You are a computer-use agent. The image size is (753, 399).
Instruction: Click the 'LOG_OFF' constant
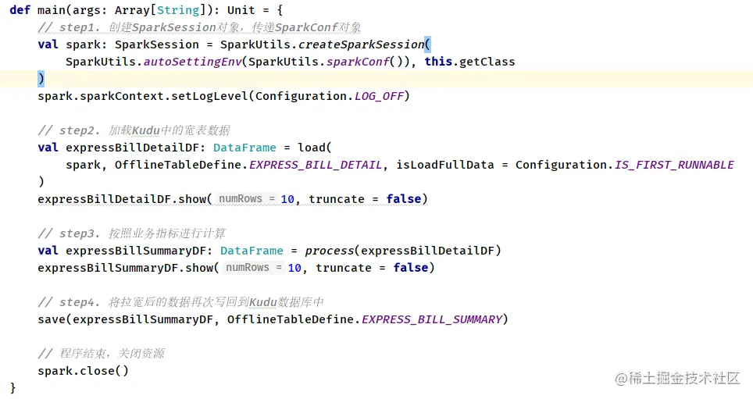(379, 96)
